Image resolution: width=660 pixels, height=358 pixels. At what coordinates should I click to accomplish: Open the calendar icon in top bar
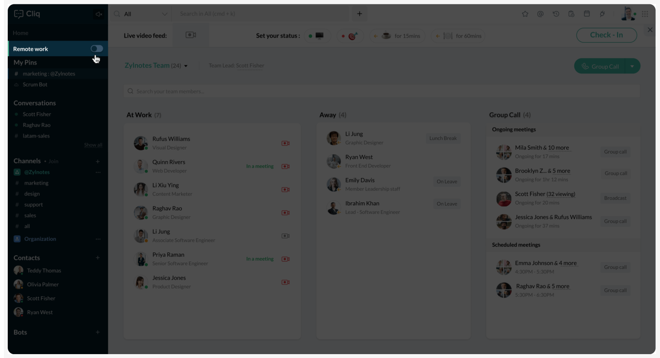pos(587,14)
